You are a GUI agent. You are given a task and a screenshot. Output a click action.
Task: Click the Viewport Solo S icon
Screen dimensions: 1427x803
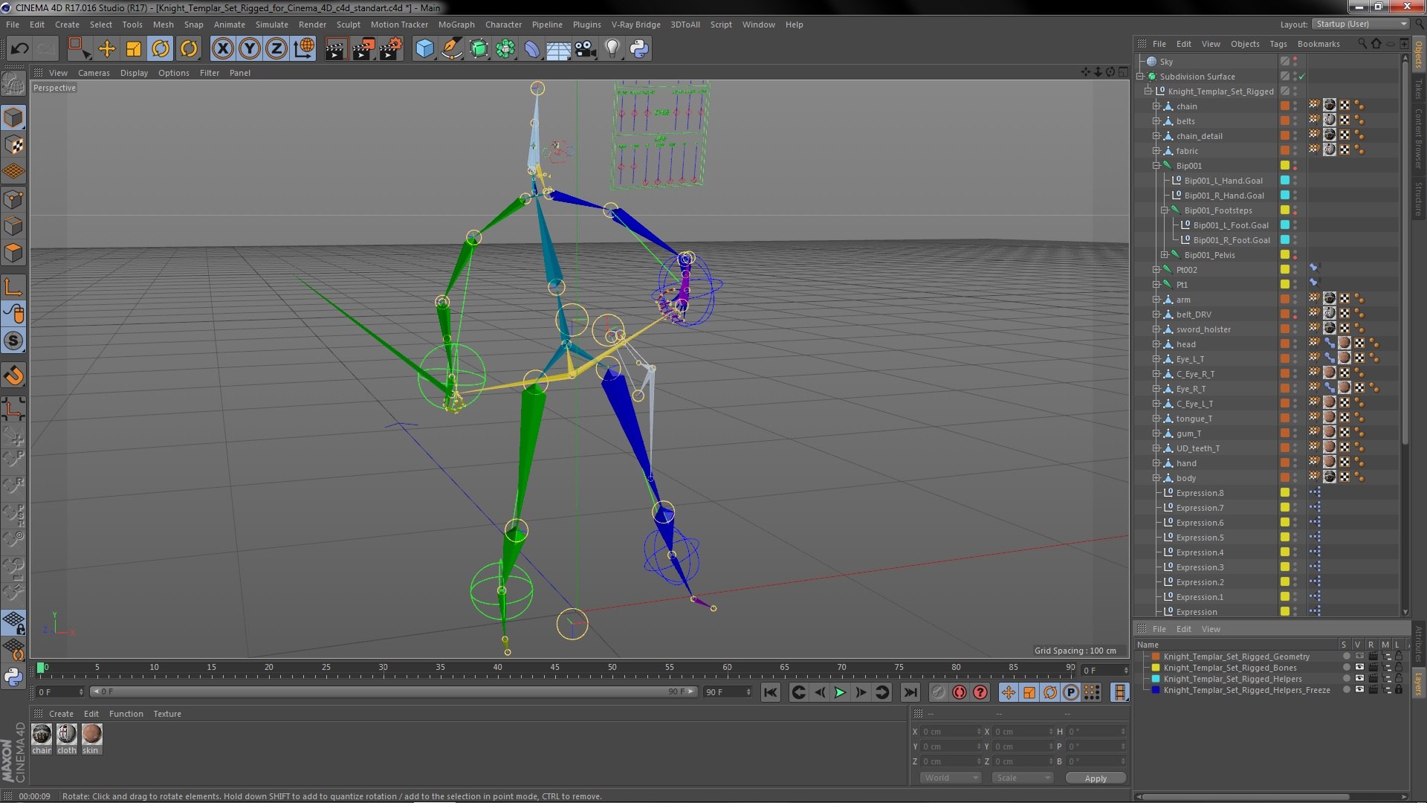click(13, 341)
